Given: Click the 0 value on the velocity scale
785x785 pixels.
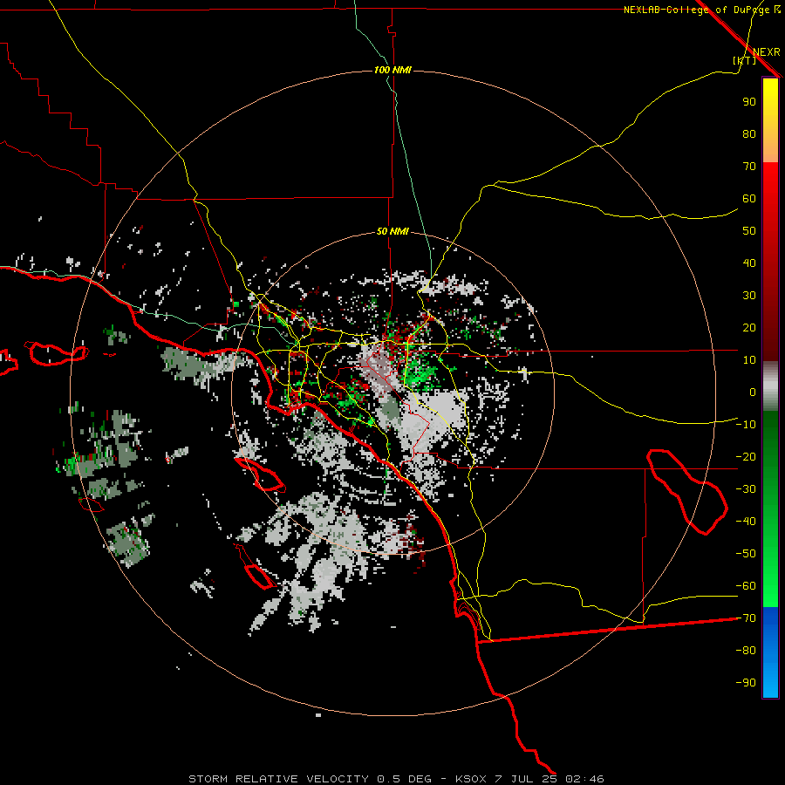Looking at the screenshot, I should point(753,392).
